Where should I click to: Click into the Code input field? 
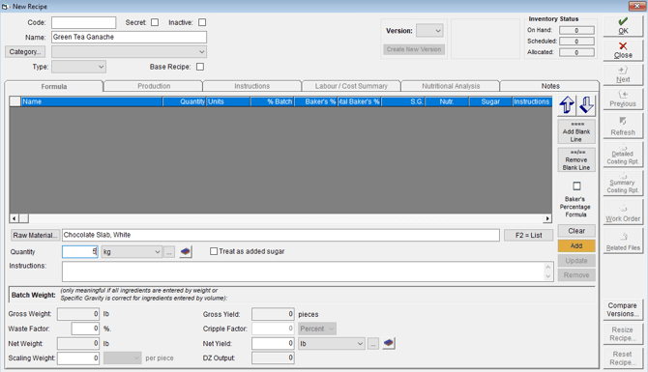point(84,23)
